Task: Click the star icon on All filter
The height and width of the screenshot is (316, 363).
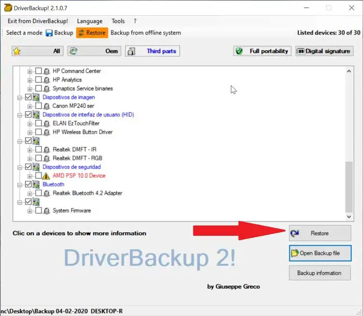Action: tap(17, 51)
